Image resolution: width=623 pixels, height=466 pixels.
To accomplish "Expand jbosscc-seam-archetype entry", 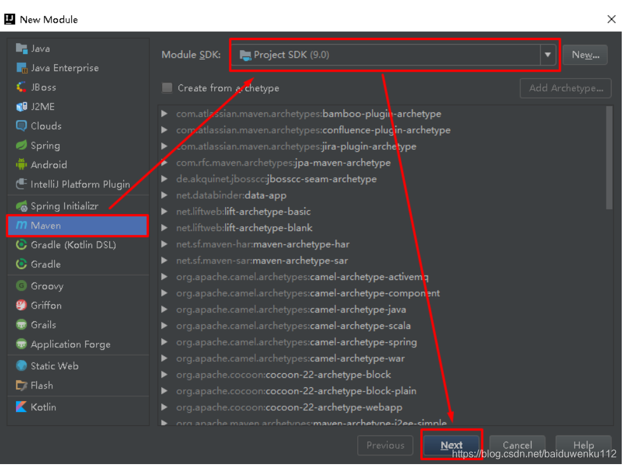I will point(164,179).
